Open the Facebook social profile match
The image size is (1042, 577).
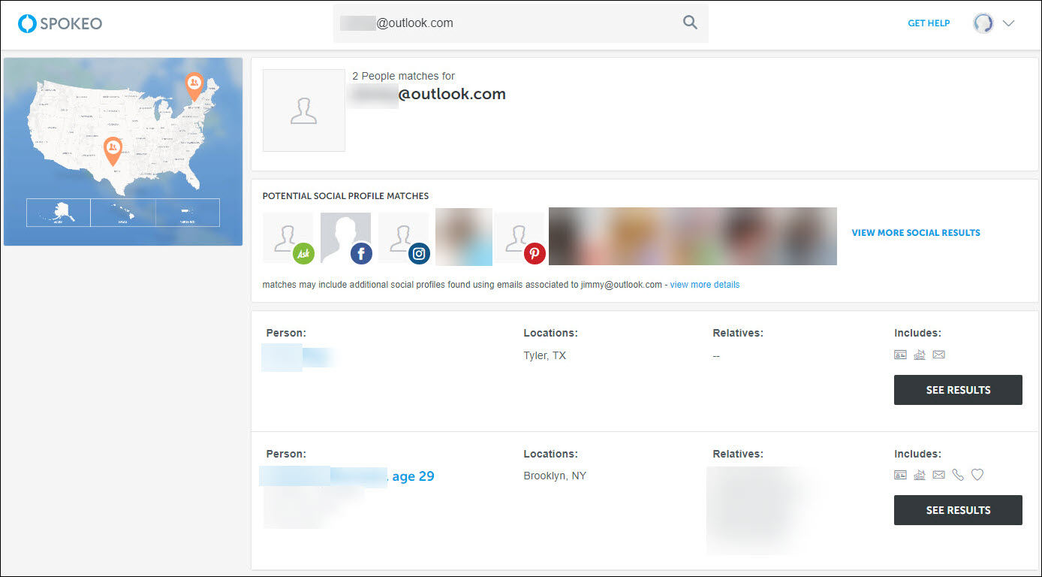346,238
